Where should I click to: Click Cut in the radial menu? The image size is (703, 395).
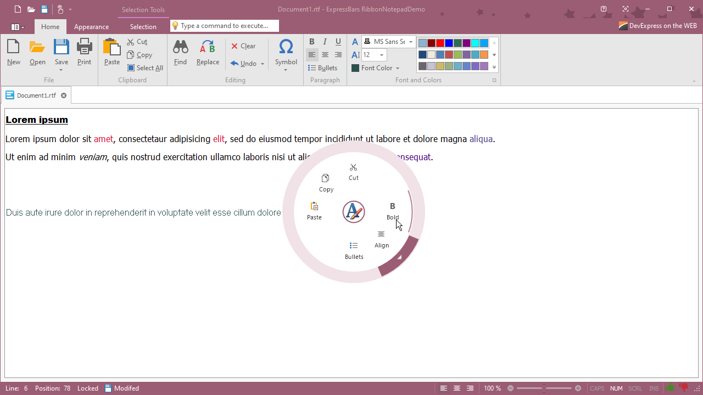click(354, 172)
